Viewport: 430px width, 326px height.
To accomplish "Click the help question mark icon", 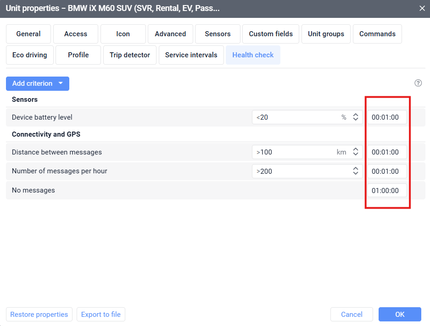I will (x=418, y=83).
